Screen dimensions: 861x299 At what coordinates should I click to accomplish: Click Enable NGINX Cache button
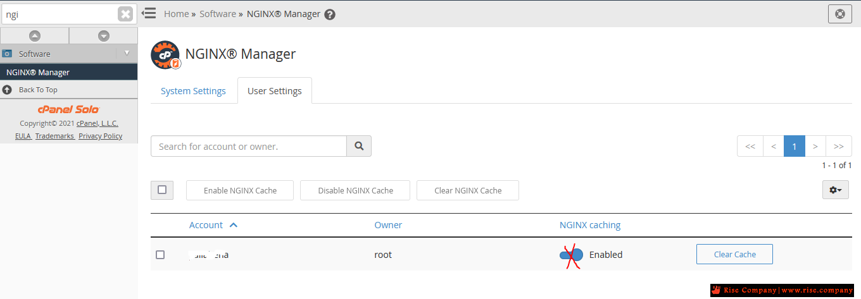[x=240, y=190]
